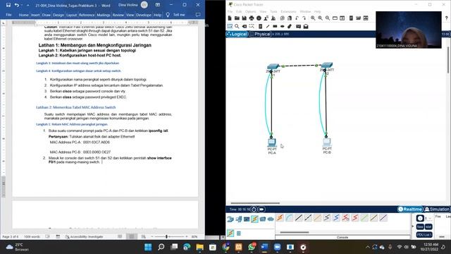This screenshot has width=451, height=254.
Task: Zoom out on the Packet Tracer workspace
Action: pyautogui.click(x=328, y=18)
